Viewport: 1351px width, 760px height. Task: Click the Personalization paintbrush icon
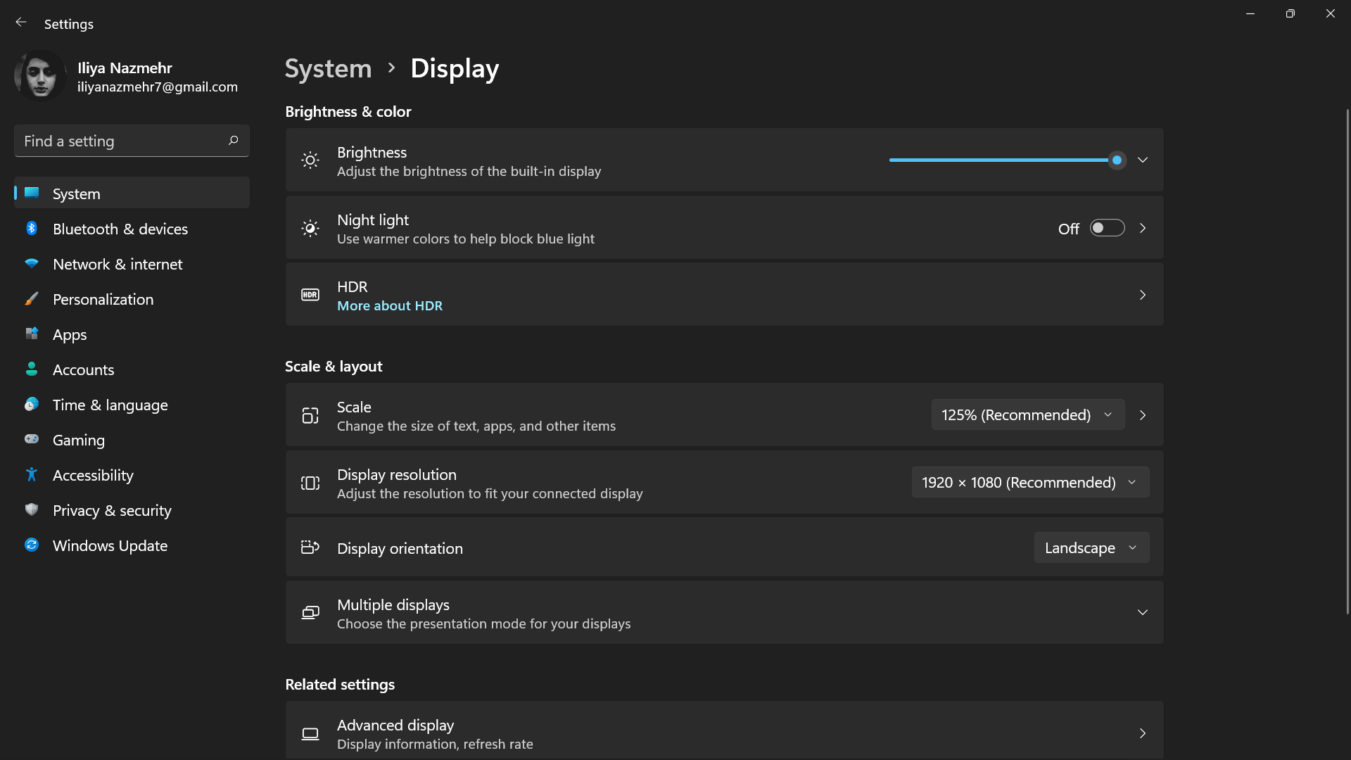coord(32,298)
